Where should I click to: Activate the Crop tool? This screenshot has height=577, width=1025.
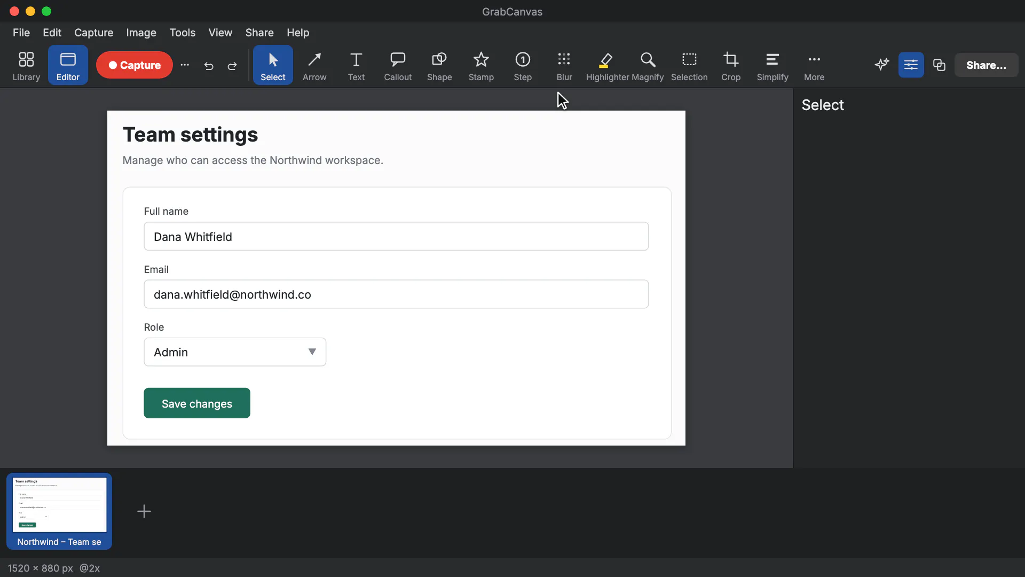pos(731,65)
